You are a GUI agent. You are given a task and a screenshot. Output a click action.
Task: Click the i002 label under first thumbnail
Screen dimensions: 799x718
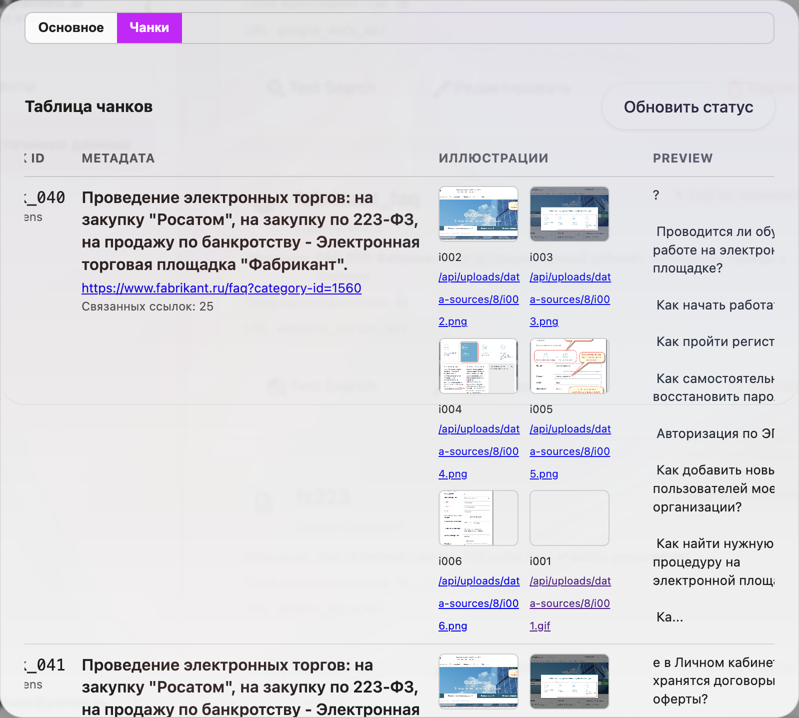coord(450,257)
